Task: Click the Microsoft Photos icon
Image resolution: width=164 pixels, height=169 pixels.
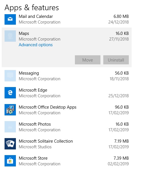Action: (x=10, y=127)
